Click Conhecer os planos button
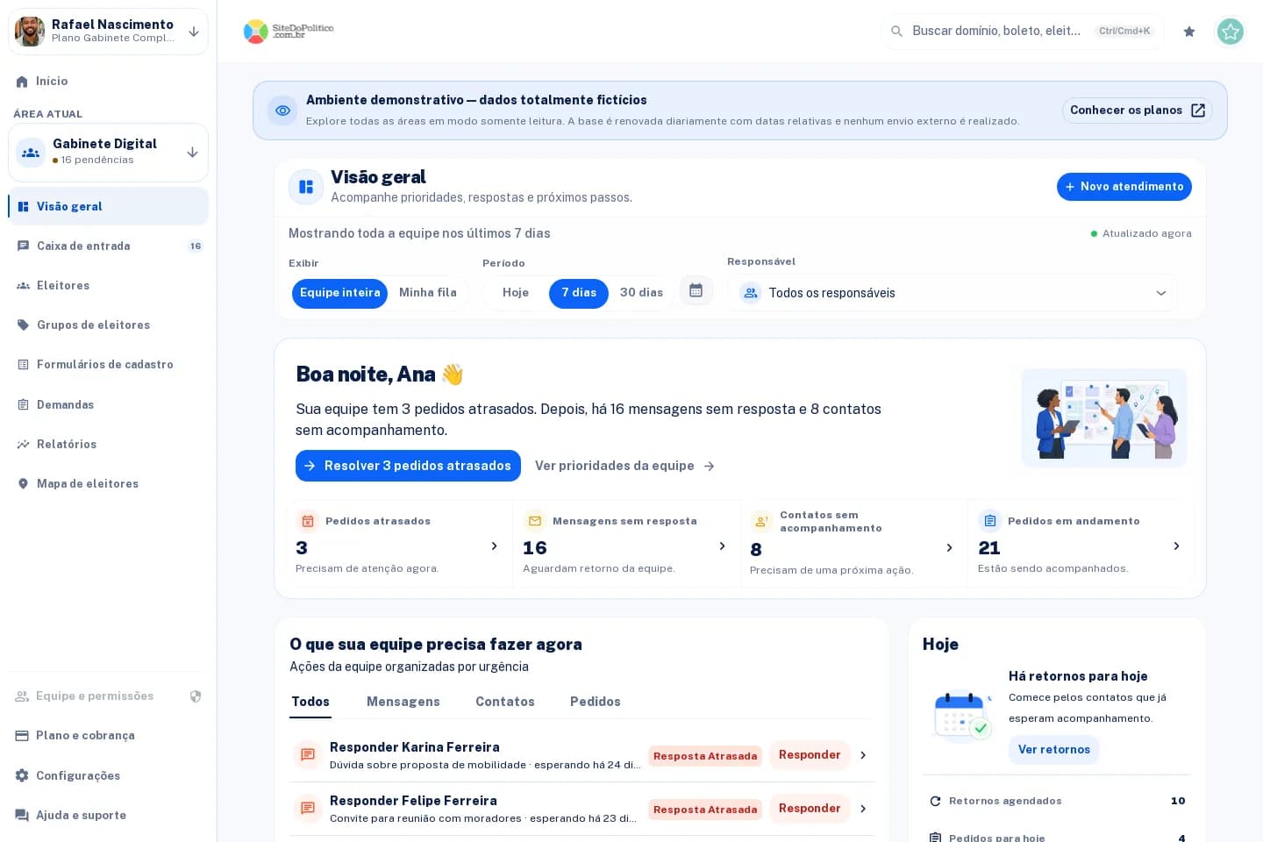The width and height of the screenshot is (1263, 842). point(1138,111)
